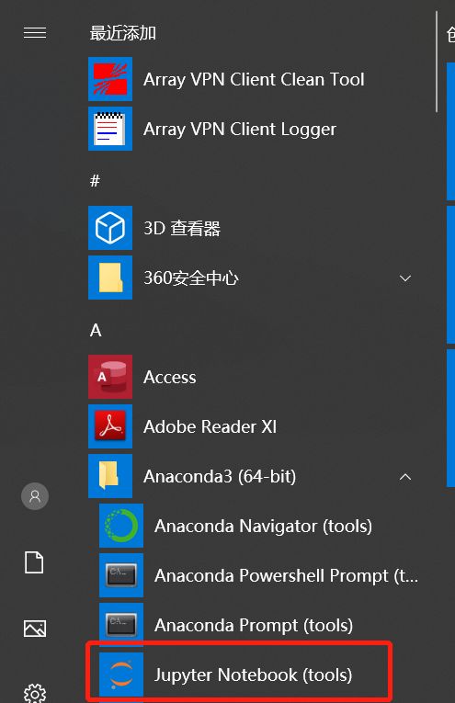Click the Array VPN Client Logger notepad icon
The width and height of the screenshot is (455, 703).
point(110,129)
